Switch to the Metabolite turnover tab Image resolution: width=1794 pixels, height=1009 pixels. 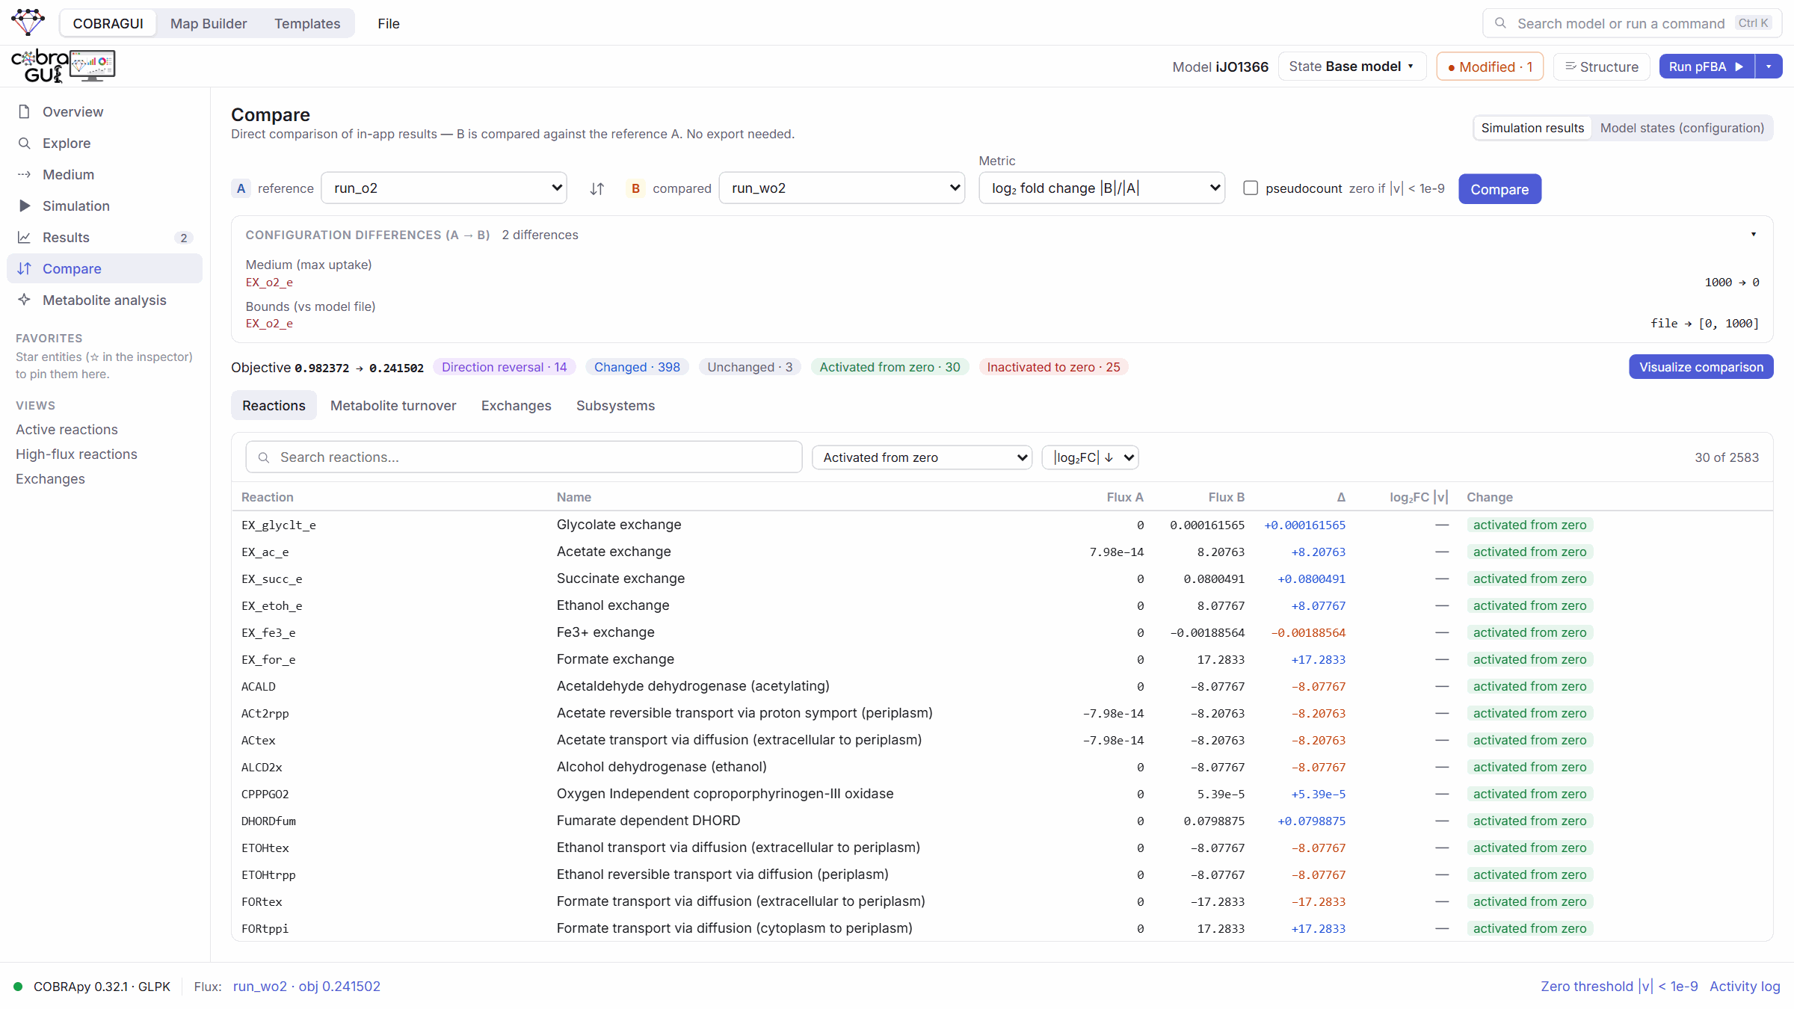click(x=393, y=406)
